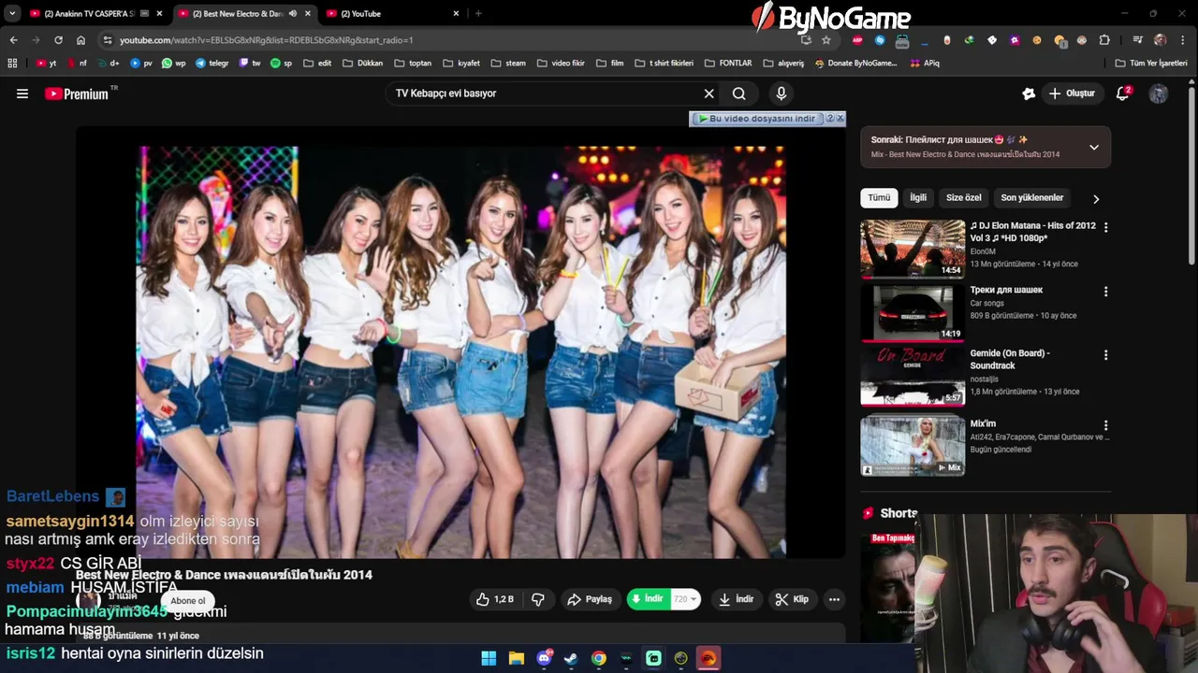Open the Ben Tapınakçı Shorts thumbnail
The width and height of the screenshot is (1198, 673).
889,587
